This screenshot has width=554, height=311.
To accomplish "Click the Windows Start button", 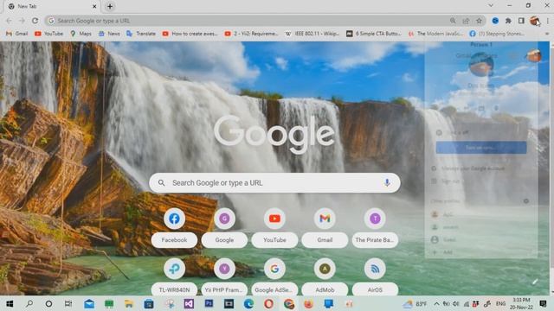I will [10, 303].
